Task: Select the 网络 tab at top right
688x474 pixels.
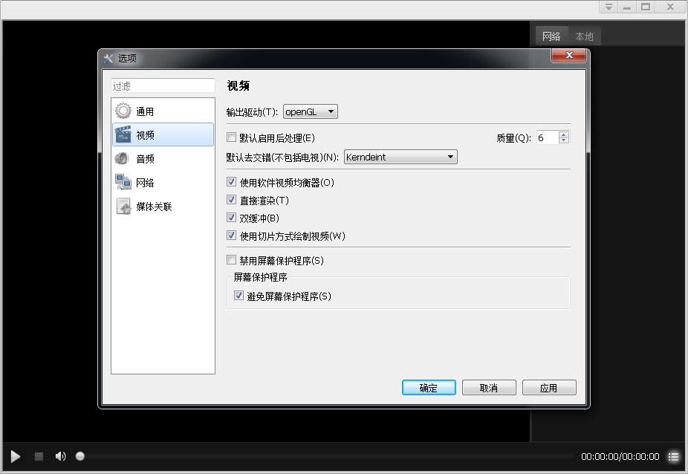Action: [551, 35]
